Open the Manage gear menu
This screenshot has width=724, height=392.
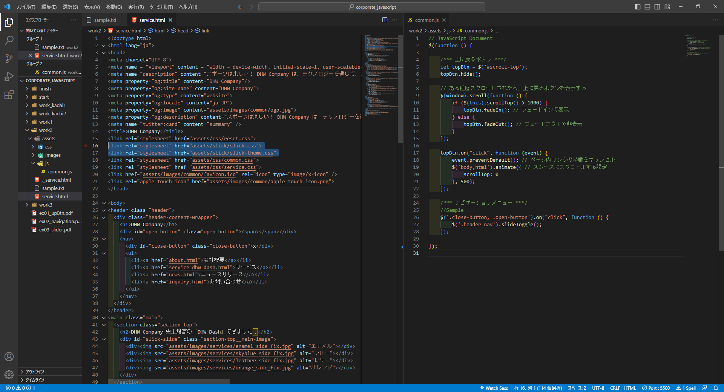[x=9, y=375]
